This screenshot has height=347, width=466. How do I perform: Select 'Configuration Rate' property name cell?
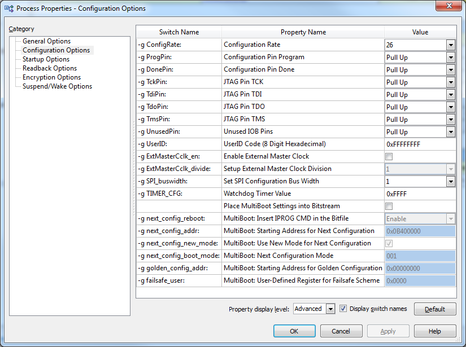pyautogui.click(x=303, y=45)
